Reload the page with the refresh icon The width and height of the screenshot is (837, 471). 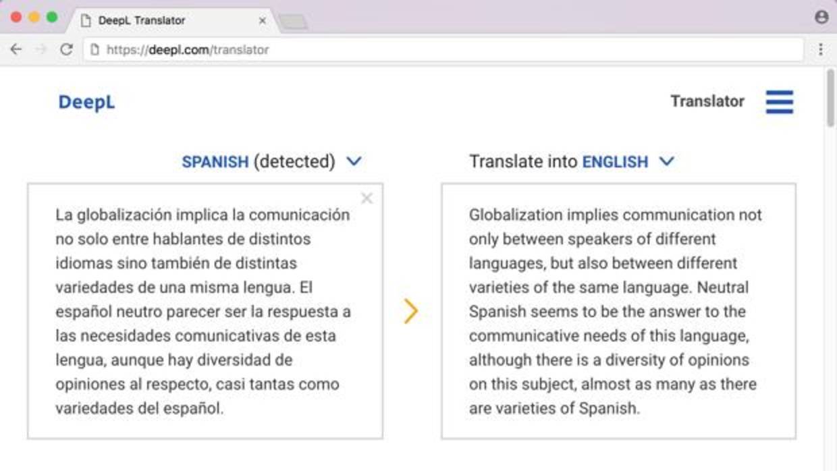pyautogui.click(x=66, y=49)
